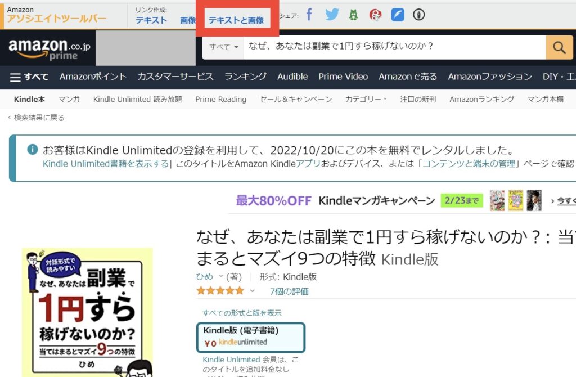Open the circled info icon near share buttons
This screenshot has width=576, height=377.
tap(418, 15)
